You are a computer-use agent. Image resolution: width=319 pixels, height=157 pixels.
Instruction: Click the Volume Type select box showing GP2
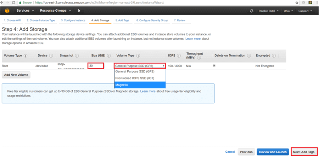point(140,66)
